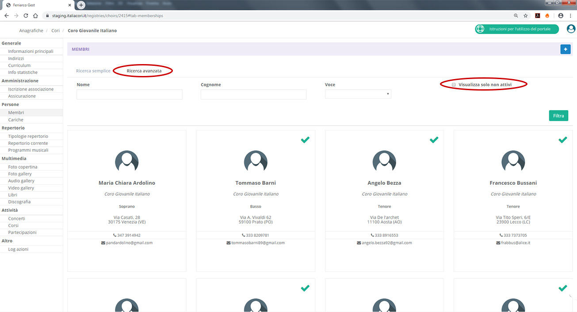This screenshot has height=312, width=577.
Task: Click the green checkmark on Tommaso Barni's card
Action: coord(305,140)
